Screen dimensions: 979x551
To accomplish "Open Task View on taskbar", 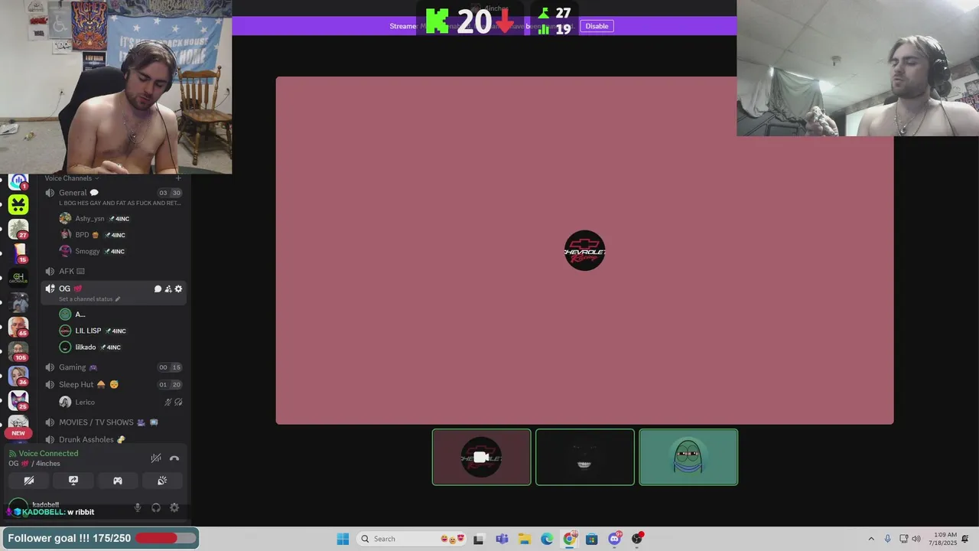I will click(x=479, y=539).
